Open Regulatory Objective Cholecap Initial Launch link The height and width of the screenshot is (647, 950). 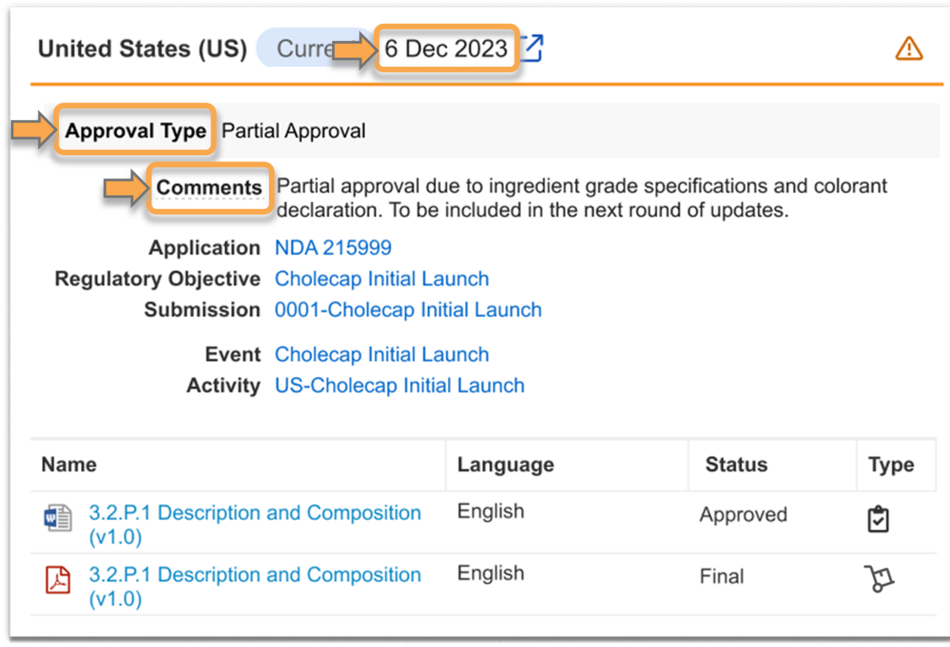point(382,279)
